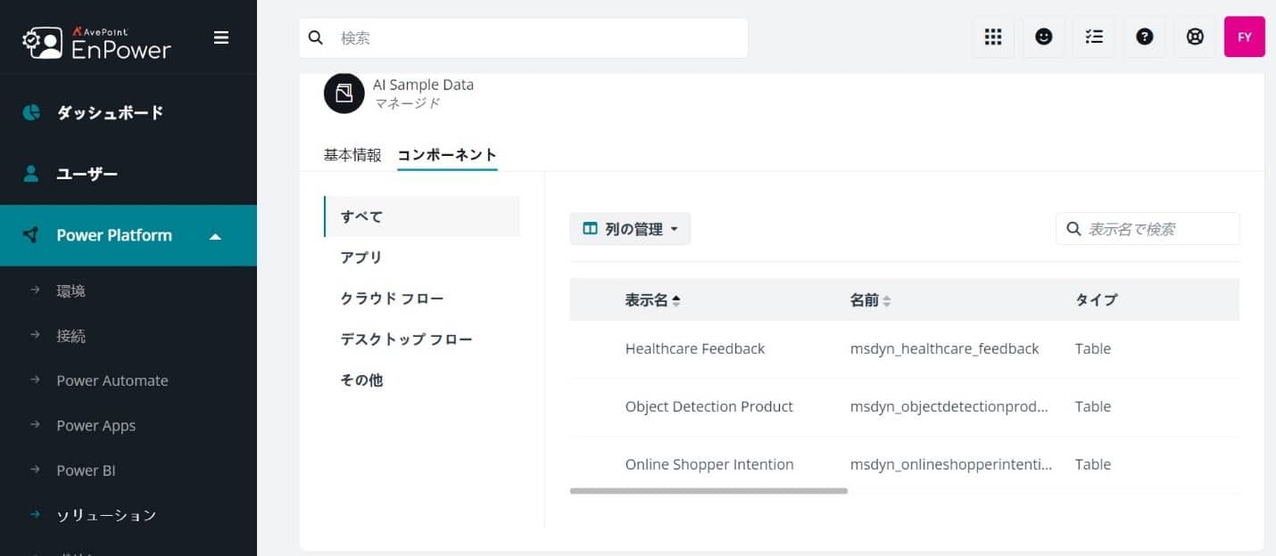
Task: Open the app launcher grid icon
Action: tap(993, 37)
